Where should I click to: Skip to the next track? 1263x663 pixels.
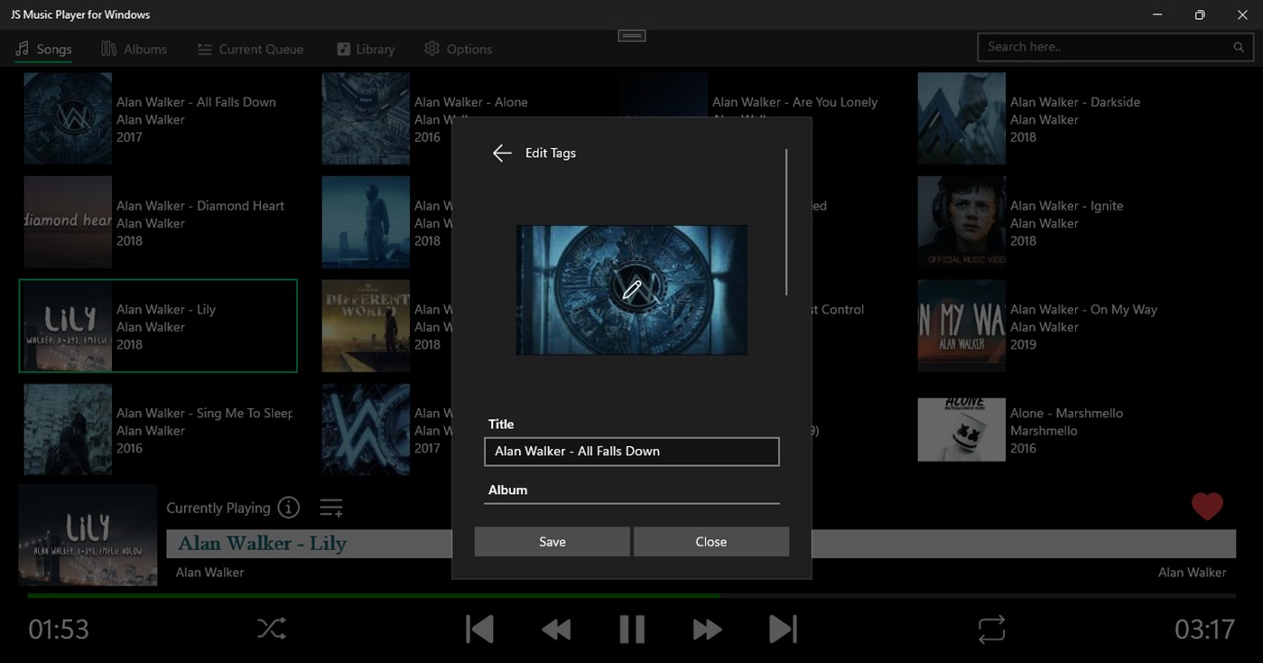[x=782, y=628]
